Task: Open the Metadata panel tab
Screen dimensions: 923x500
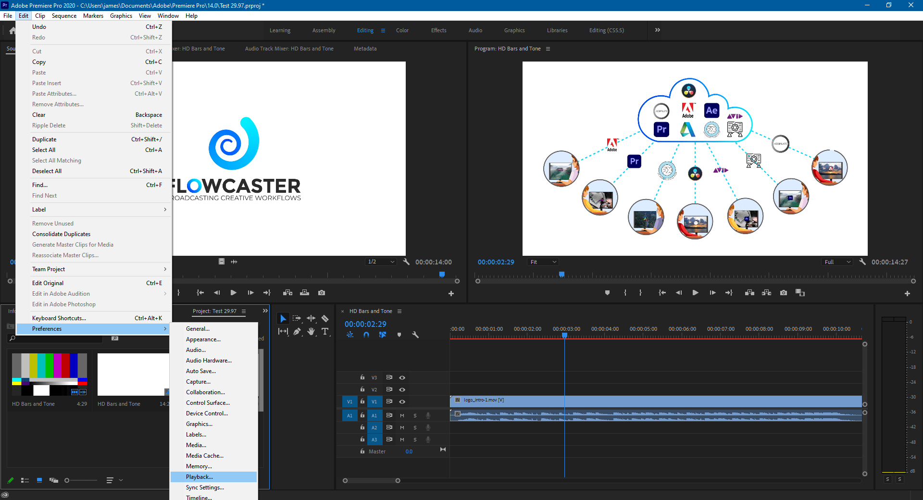Action: (365, 49)
